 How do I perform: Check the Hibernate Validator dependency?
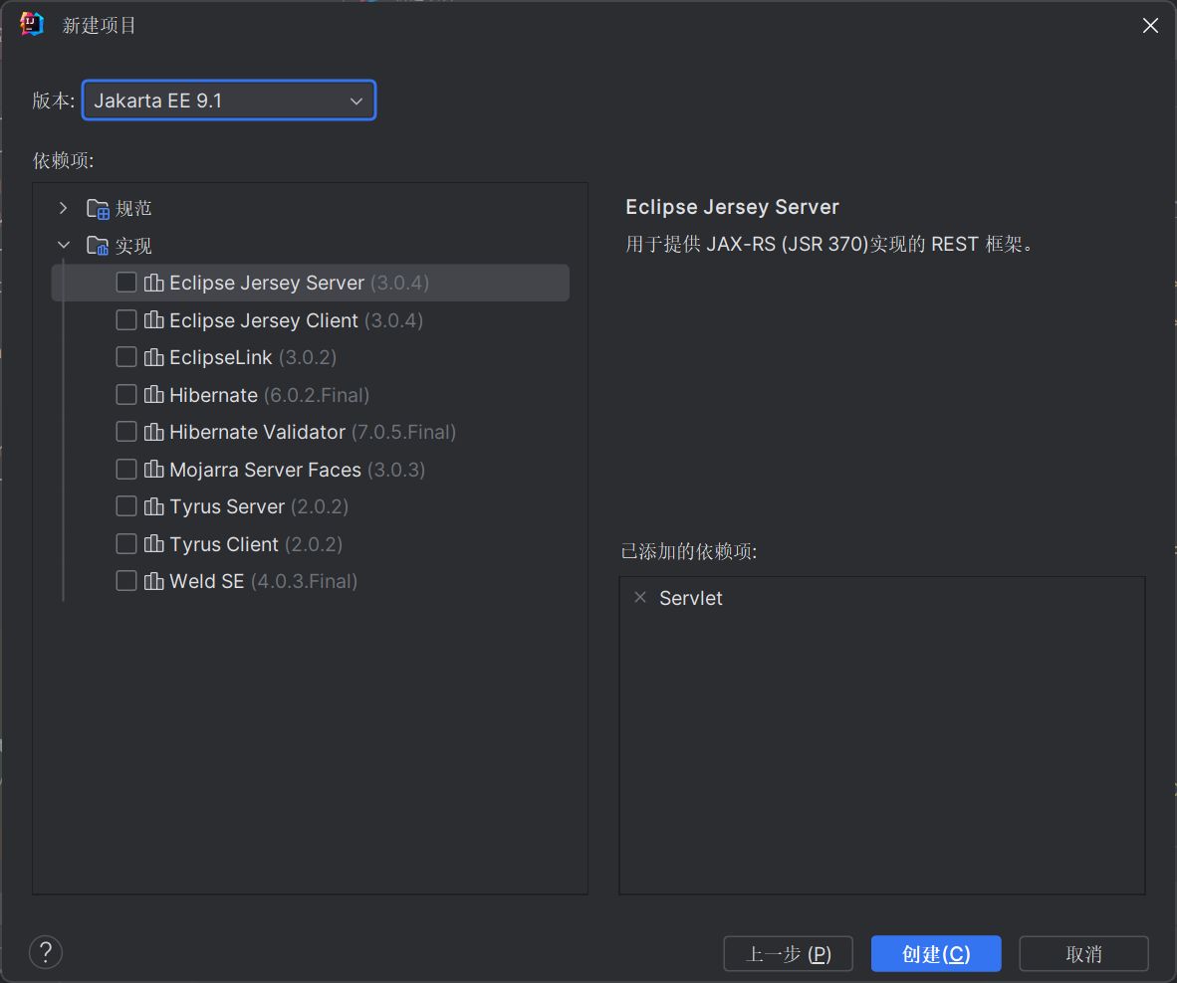click(x=126, y=432)
